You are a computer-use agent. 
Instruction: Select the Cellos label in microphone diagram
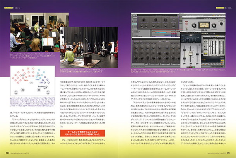point(42,82)
